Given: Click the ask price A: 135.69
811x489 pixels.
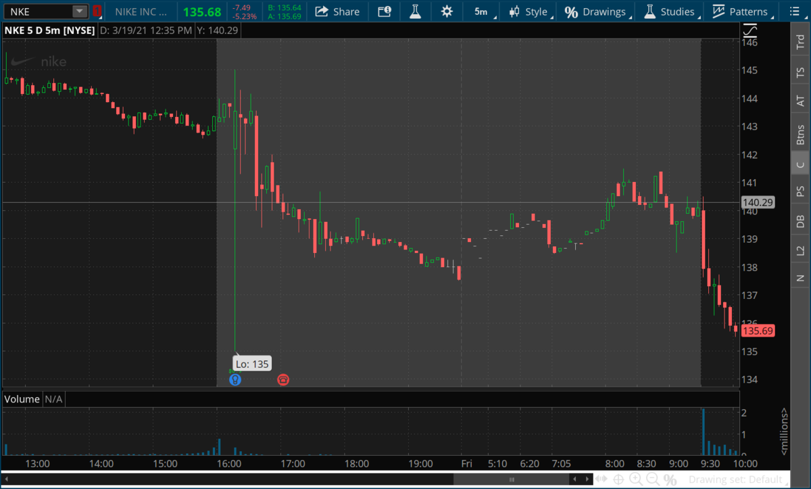Looking at the screenshot, I should coord(284,16).
